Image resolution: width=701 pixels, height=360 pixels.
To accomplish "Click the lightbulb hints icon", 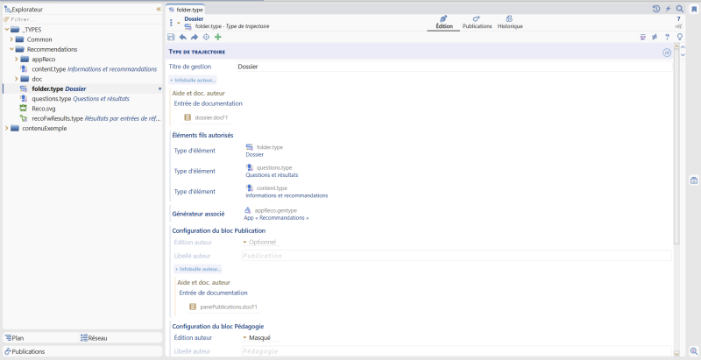I will pyautogui.click(x=680, y=37).
